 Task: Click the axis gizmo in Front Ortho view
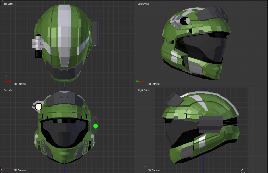pyautogui.click(x=8, y=165)
